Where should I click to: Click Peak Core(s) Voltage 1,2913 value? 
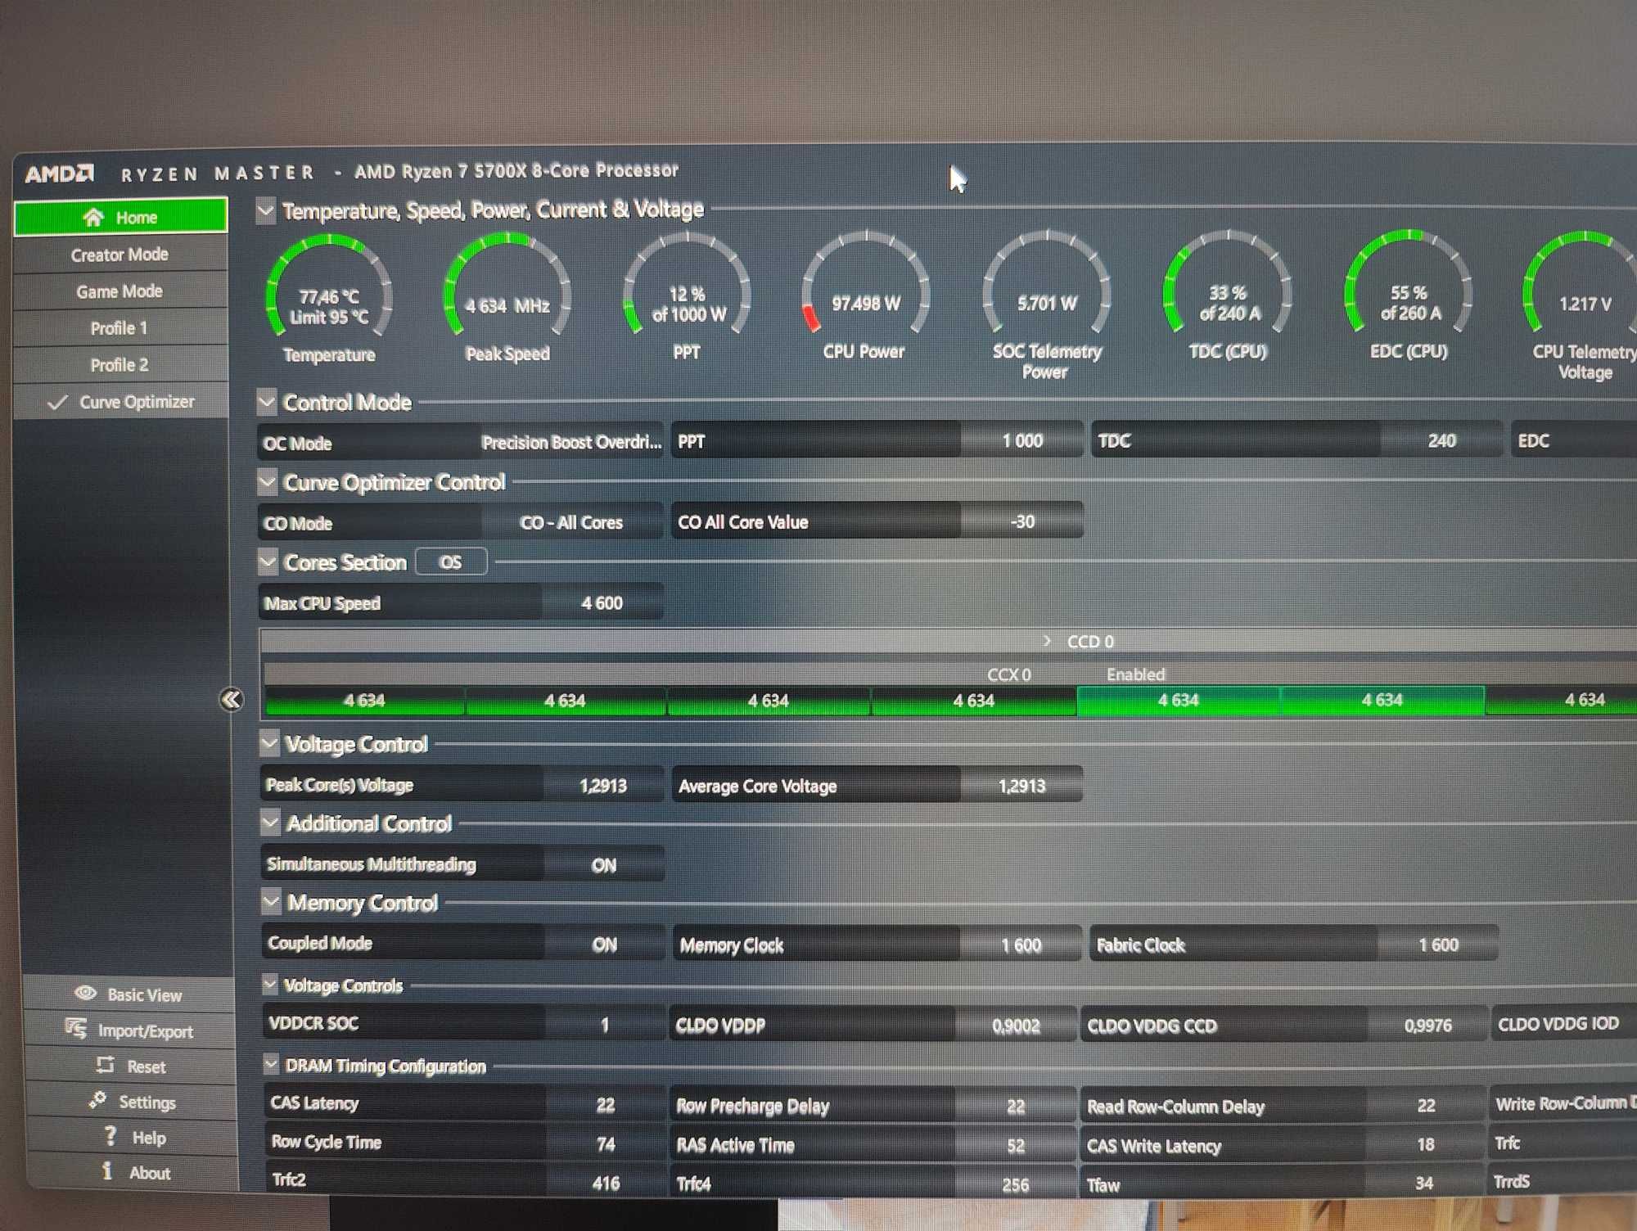pyautogui.click(x=603, y=786)
